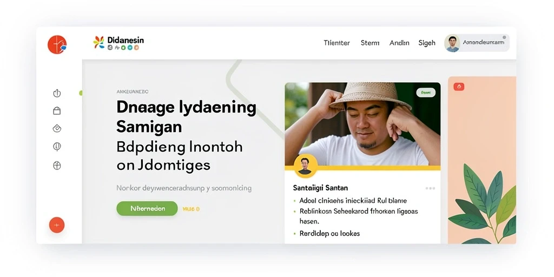554x277 pixels.
Task: Select the Andlin navigation item
Action: (399, 43)
